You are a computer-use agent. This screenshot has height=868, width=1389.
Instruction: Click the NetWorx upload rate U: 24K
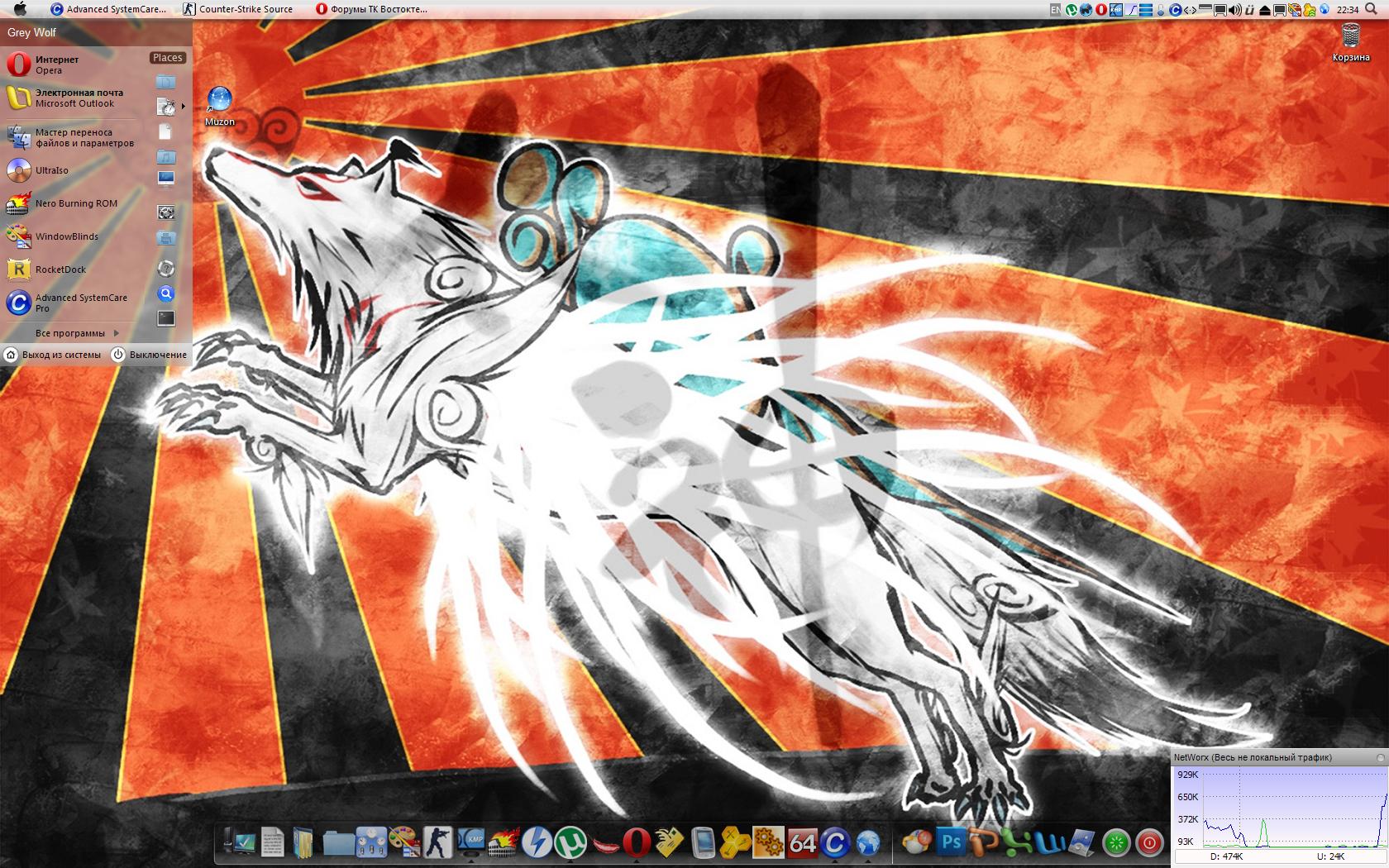coord(1330,856)
